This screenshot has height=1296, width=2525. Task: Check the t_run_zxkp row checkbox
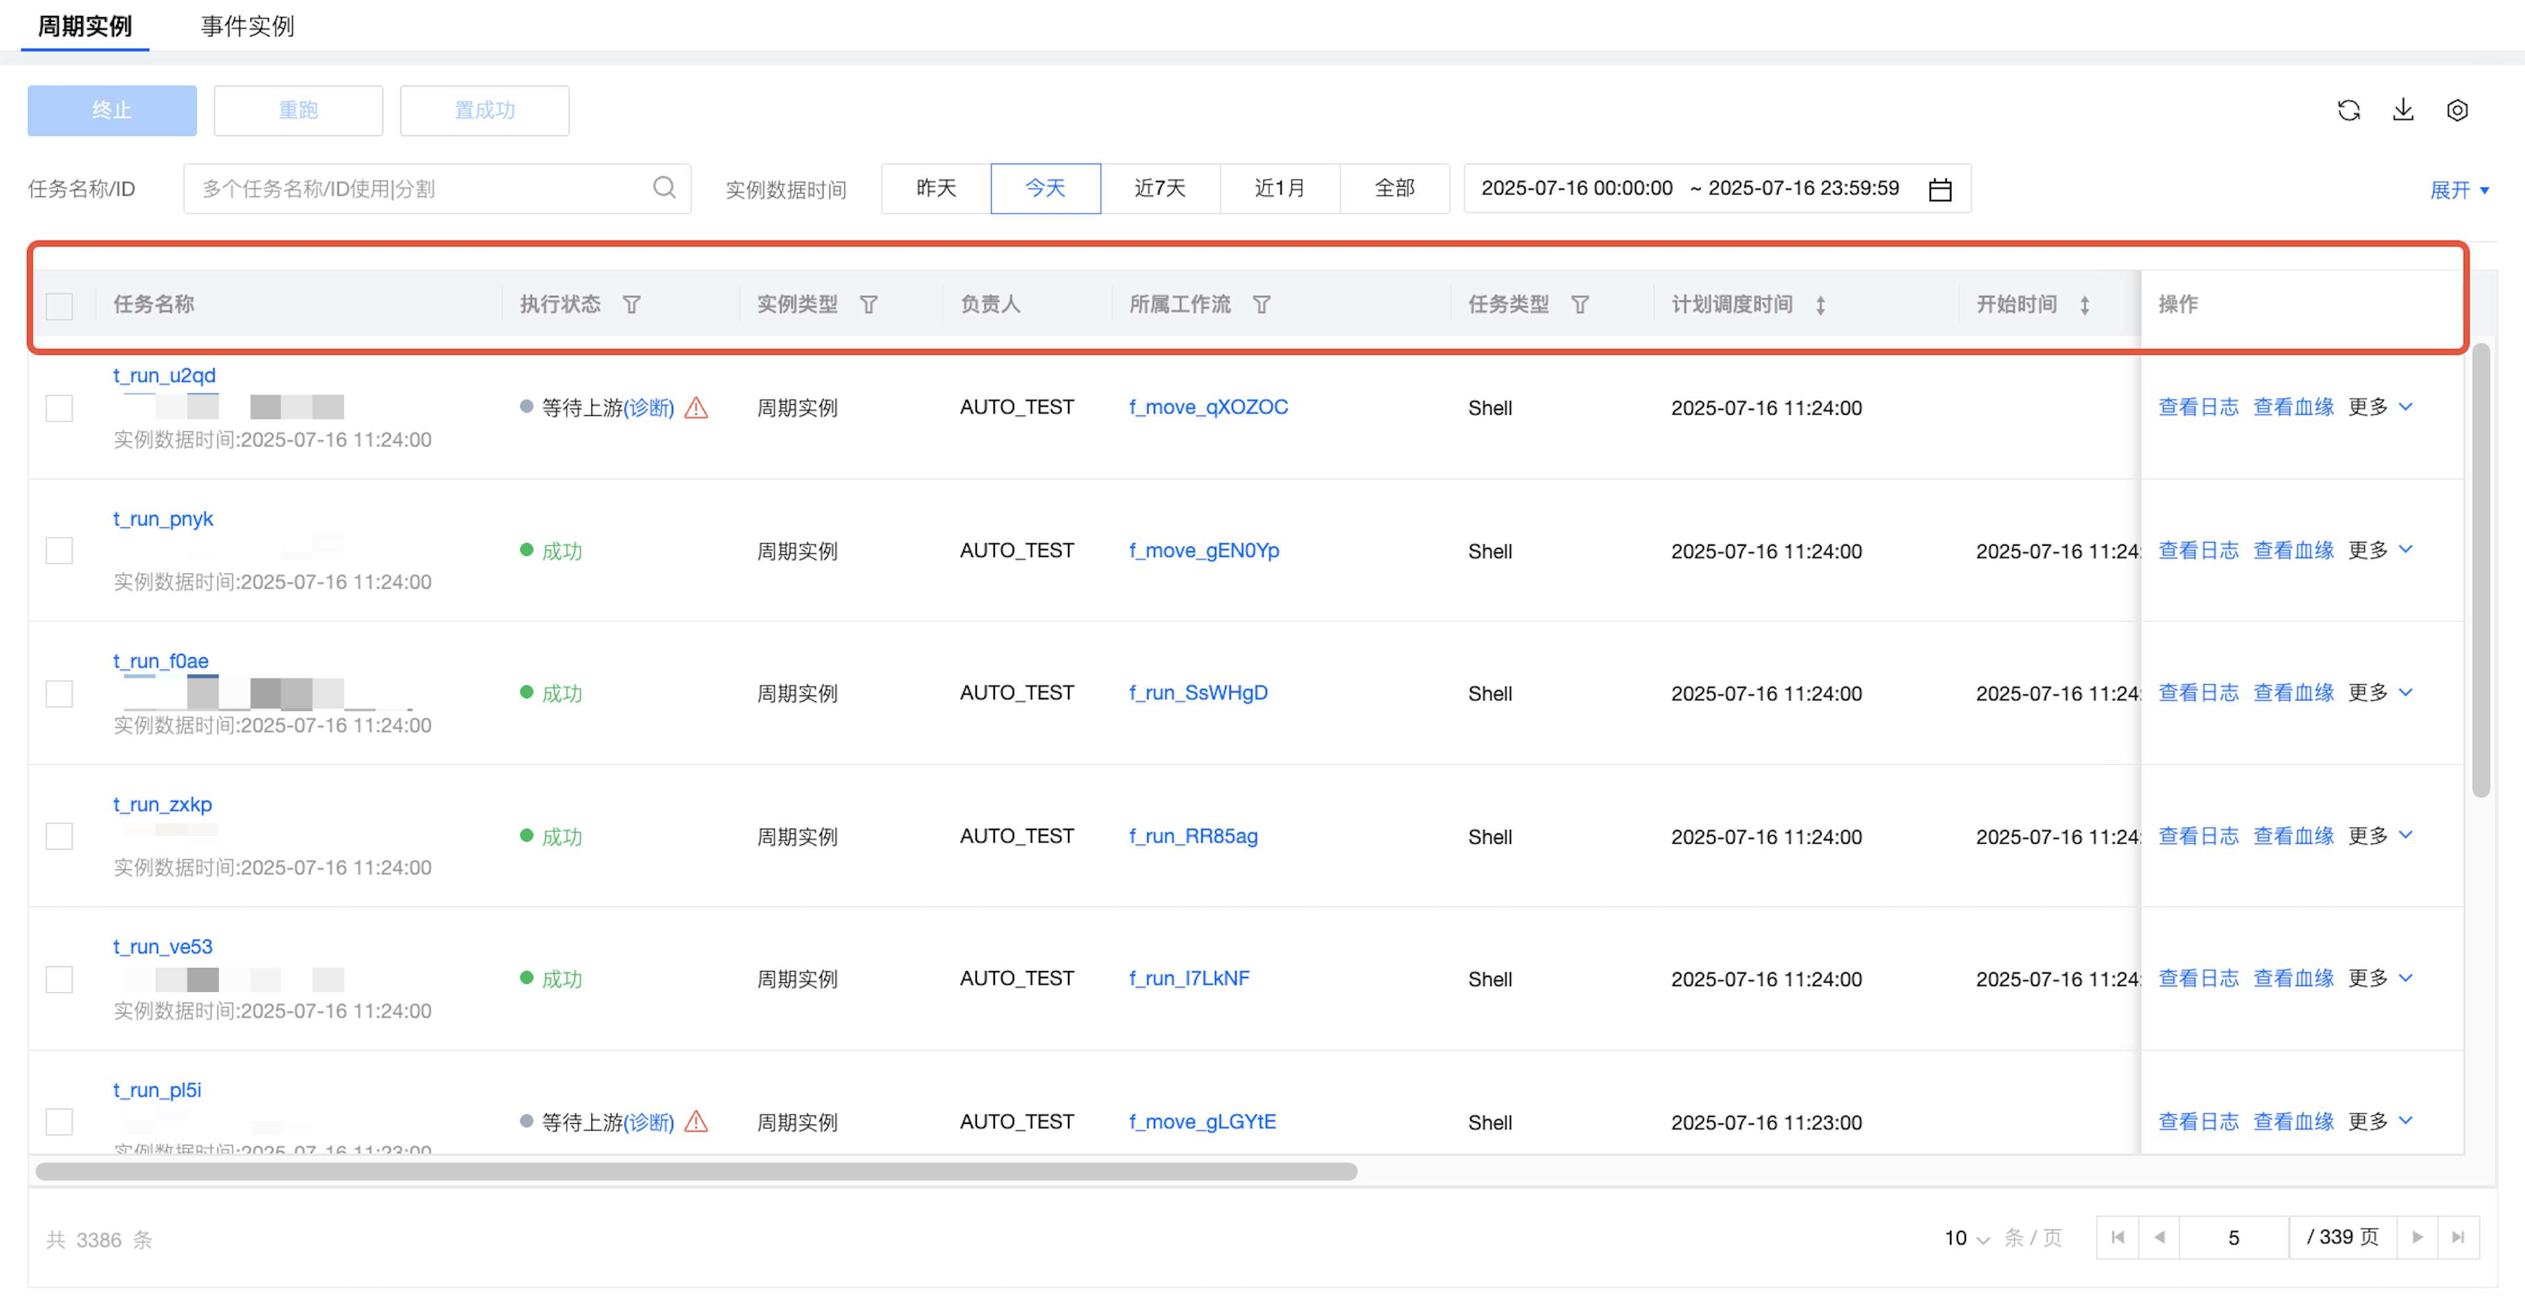[60, 837]
